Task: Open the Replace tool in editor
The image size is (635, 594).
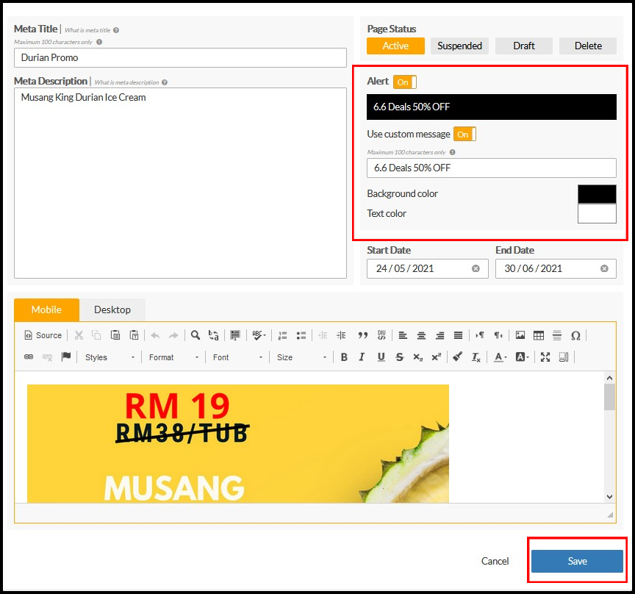Action: pos(213,335)
